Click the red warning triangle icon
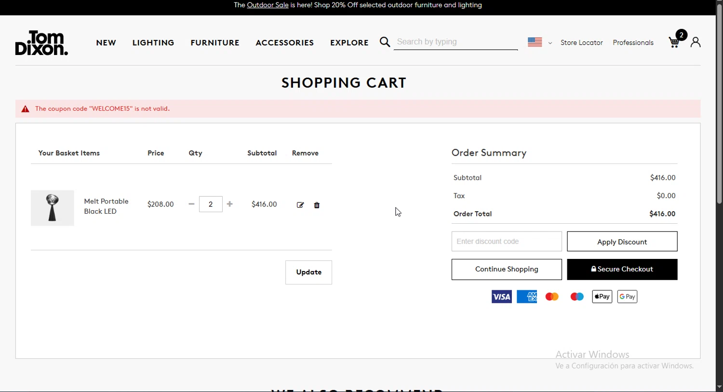The height and width of the screenshot is (392, 723). coord(26,109)
